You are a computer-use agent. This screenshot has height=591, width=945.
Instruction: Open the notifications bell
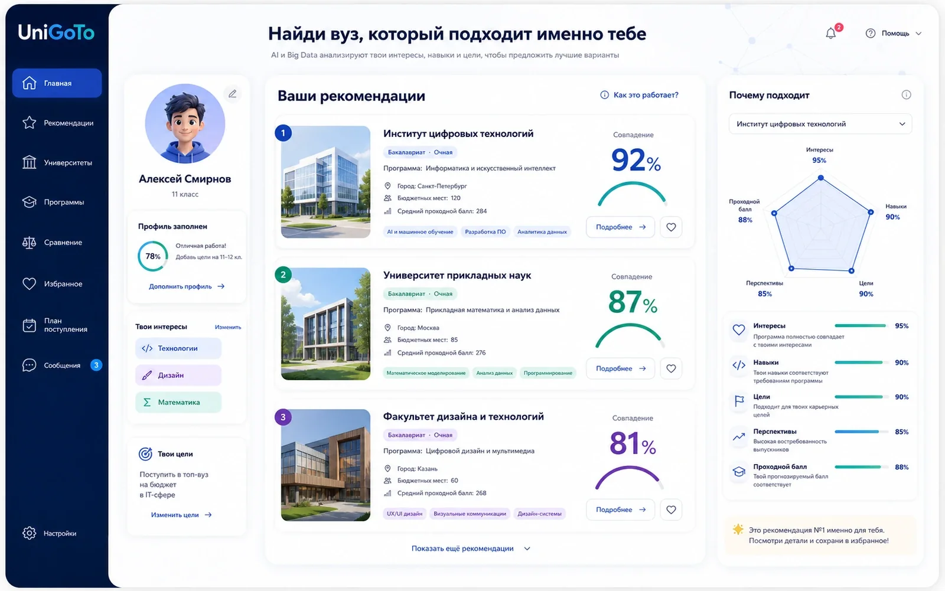831,33
